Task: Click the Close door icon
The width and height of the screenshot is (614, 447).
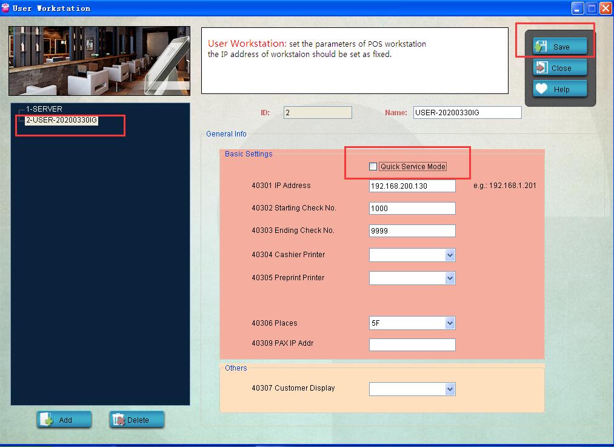Action: [x=541, y=68]
